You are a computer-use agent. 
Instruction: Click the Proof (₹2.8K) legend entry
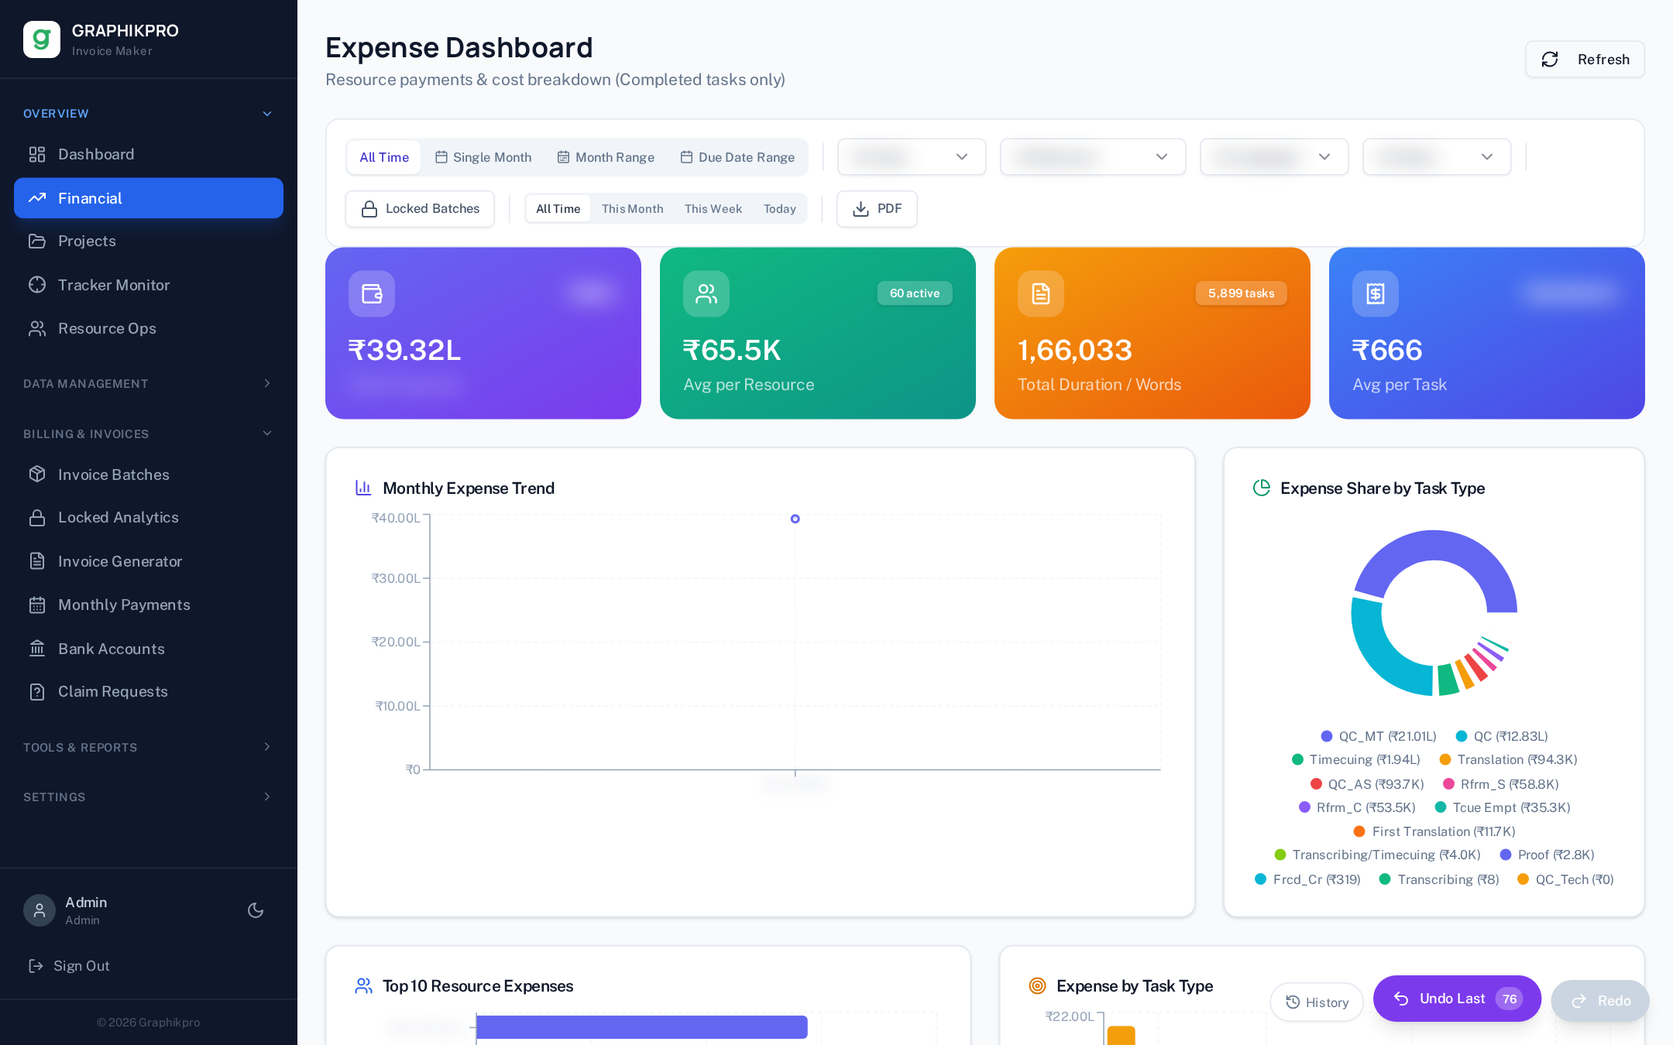coord(1548,855)
